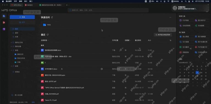Open the 创建者 column dropdown

coord(128,40)
